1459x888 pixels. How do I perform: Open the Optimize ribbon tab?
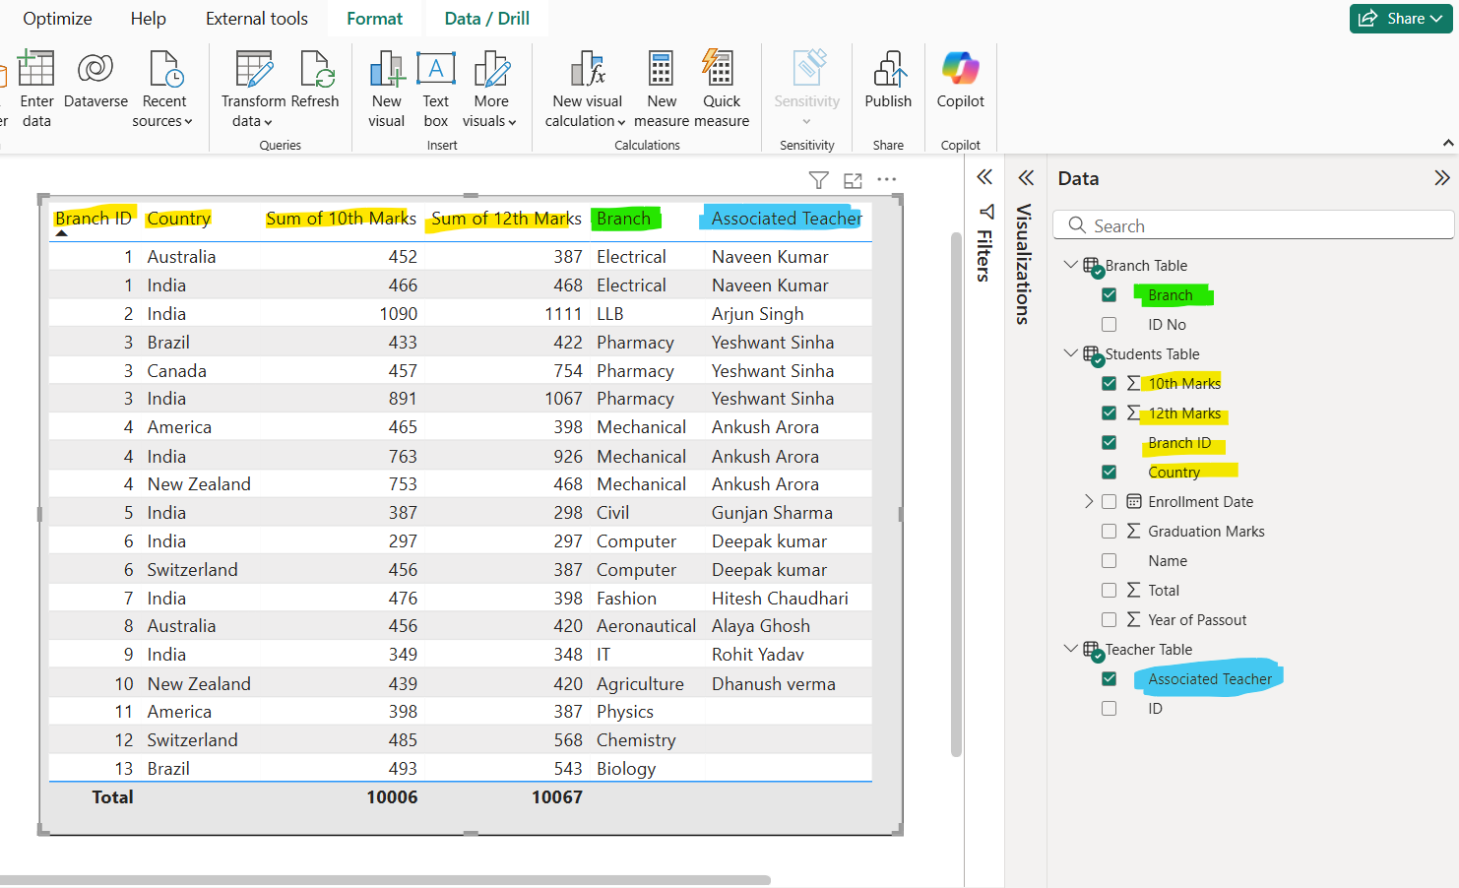tap(57, 19)
